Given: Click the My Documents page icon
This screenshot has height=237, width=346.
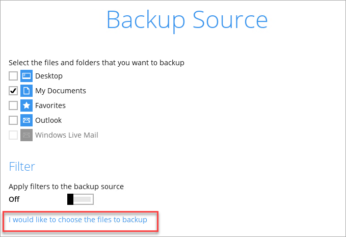Looking at the screenshot, I should (x=26, y=91).
